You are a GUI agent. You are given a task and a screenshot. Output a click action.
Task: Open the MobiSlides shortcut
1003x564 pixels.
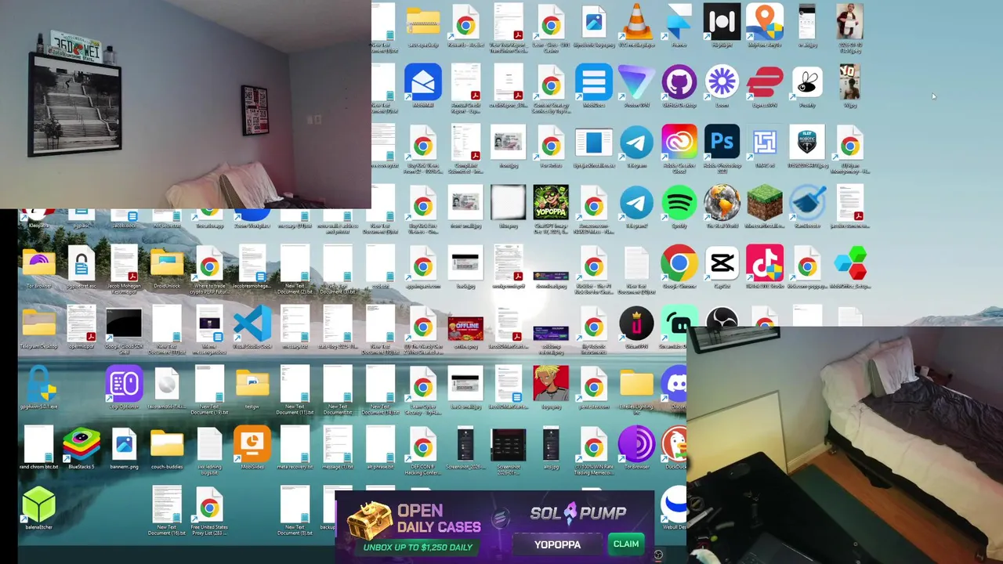[252, 444]
